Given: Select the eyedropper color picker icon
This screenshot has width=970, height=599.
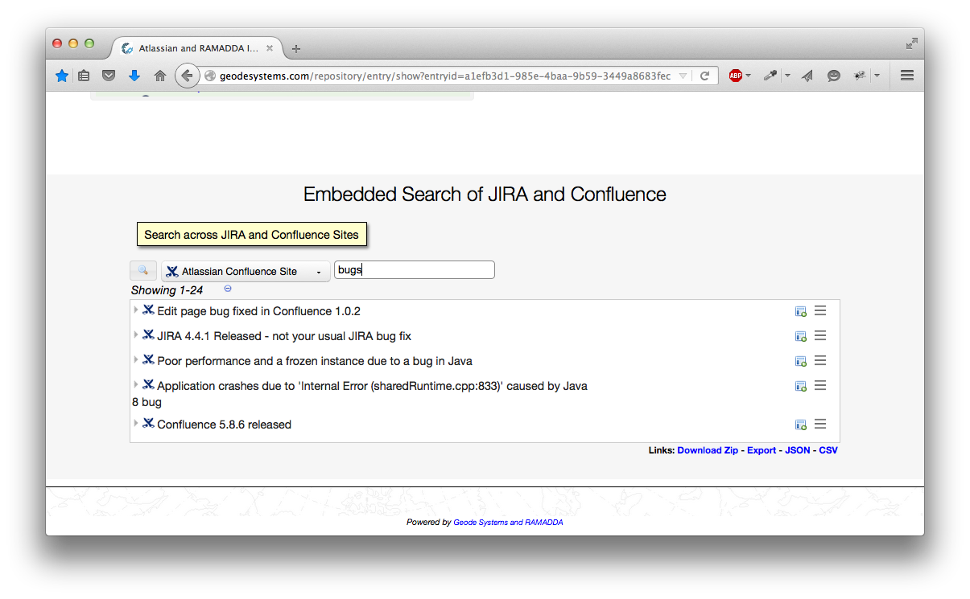Looking at the screenshot, I should coord(770,76).
